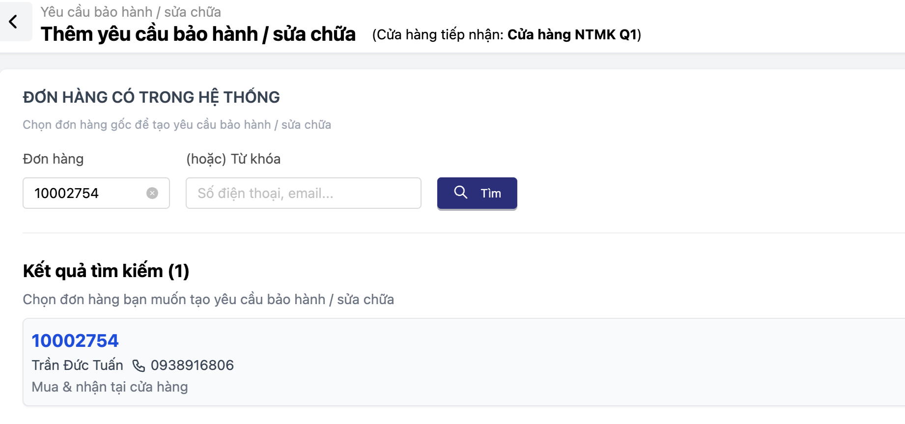Click the Chọn đơn hàng bạn muốn tạo instruction
The image size is (905, 424).
(x=208, y=300)
